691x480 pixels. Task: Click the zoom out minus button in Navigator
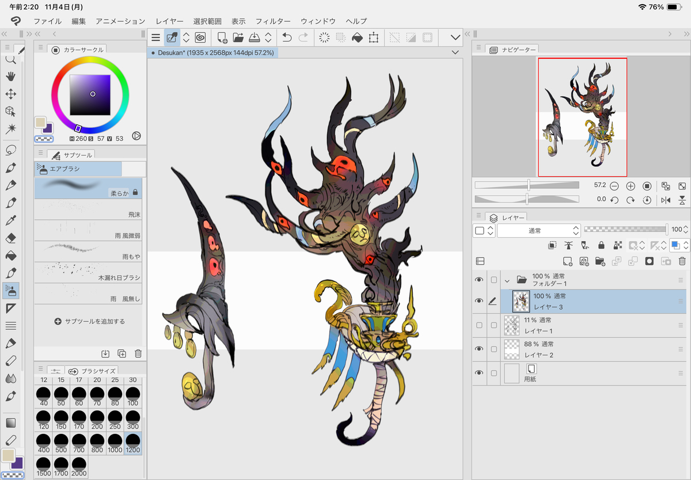point(614,186)
